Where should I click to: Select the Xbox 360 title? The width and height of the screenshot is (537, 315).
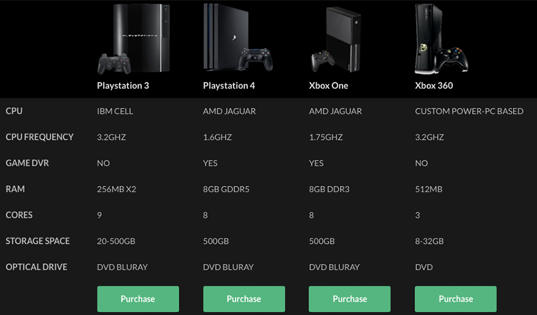point(434,86)
